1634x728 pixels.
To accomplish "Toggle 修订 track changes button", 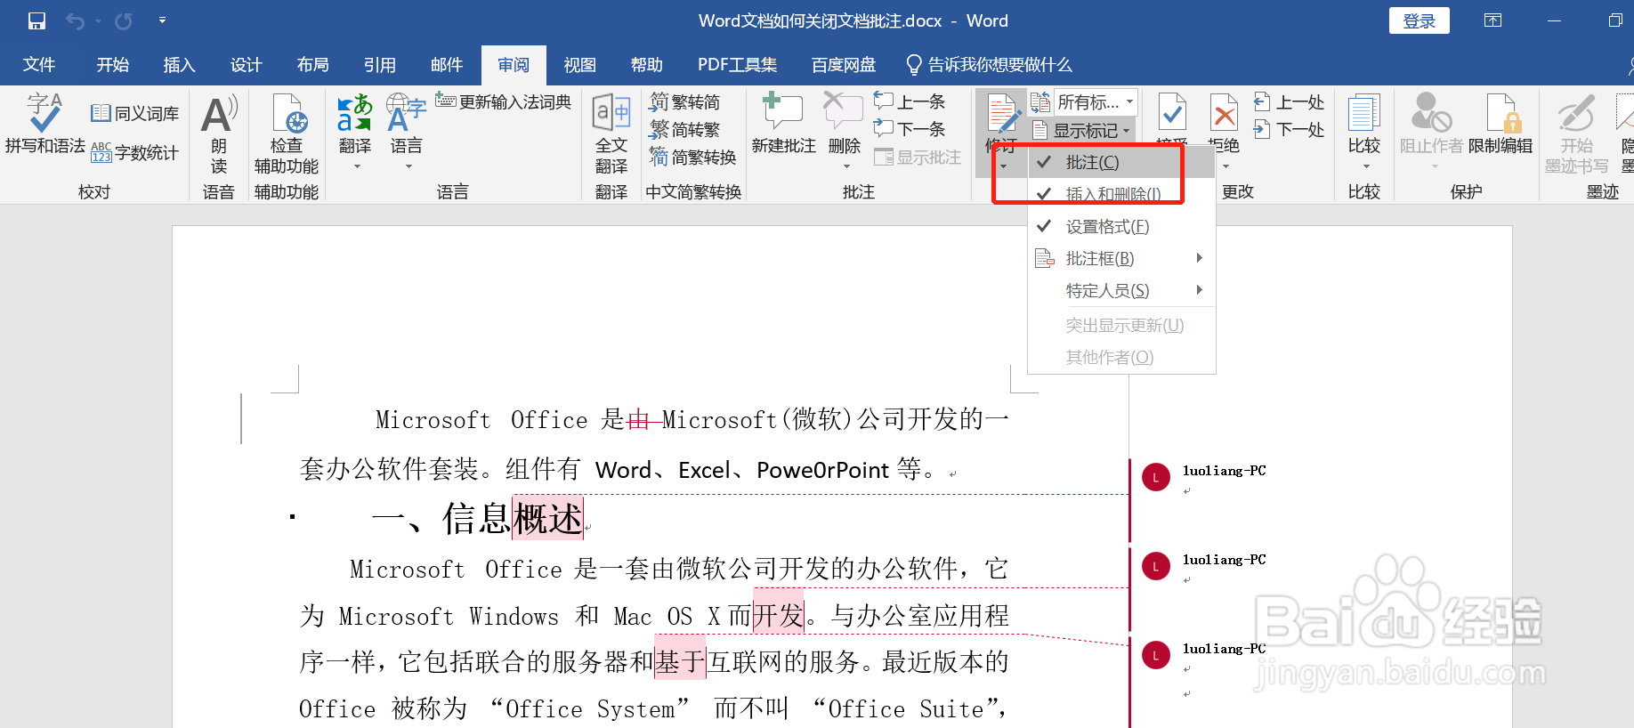I will pos(1003,123).
